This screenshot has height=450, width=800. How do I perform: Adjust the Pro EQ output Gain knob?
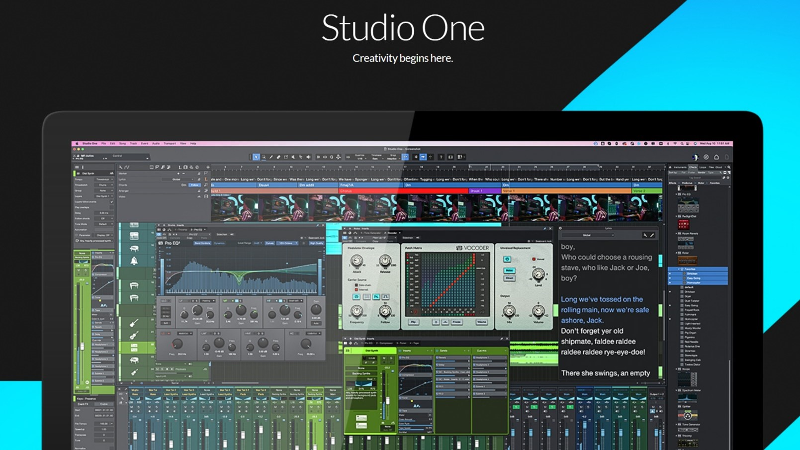point(316,310)
